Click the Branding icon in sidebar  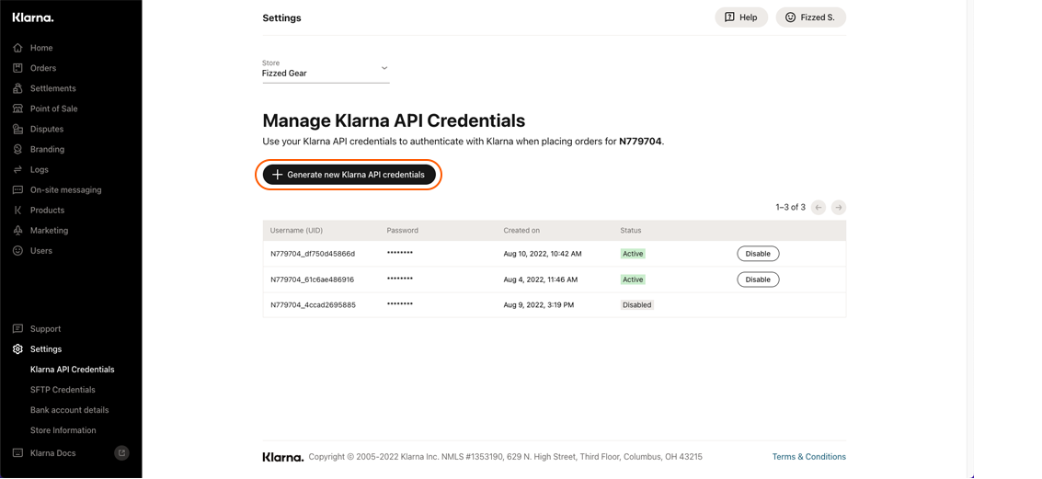18,150
